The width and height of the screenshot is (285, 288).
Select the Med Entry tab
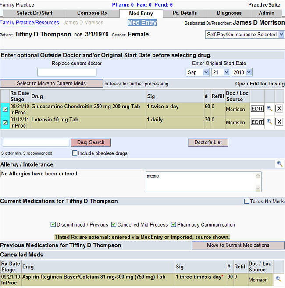coord(141,14)
